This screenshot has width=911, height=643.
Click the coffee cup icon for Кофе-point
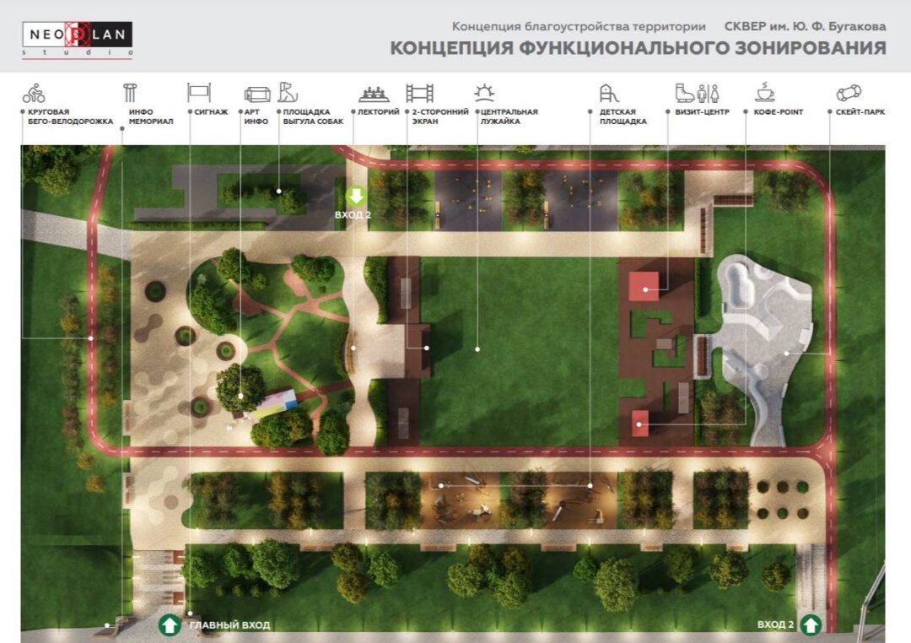[x=765, y=92]
